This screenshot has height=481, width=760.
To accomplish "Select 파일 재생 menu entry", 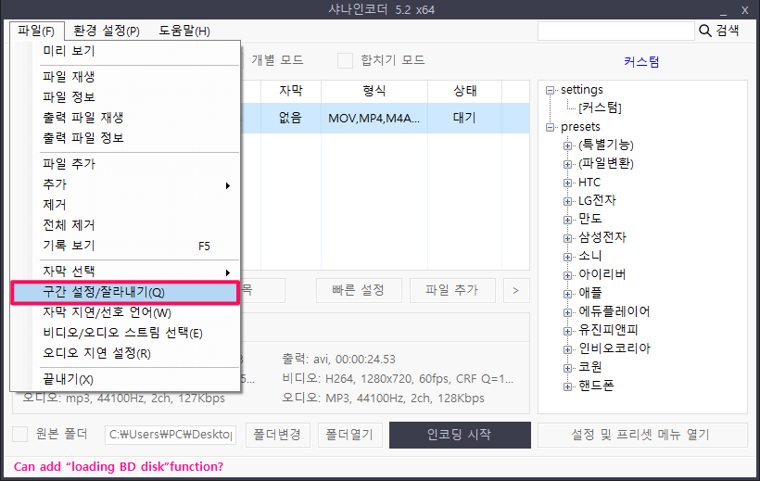I will (125, 77).
